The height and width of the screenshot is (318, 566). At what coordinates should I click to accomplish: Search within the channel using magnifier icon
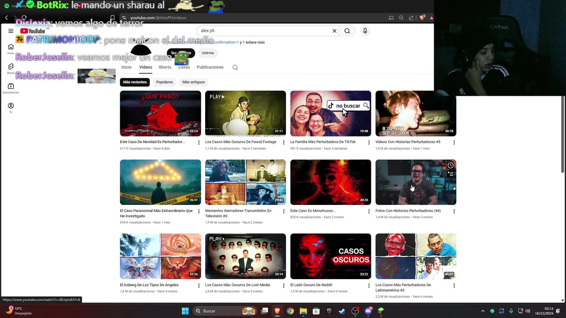235,68
